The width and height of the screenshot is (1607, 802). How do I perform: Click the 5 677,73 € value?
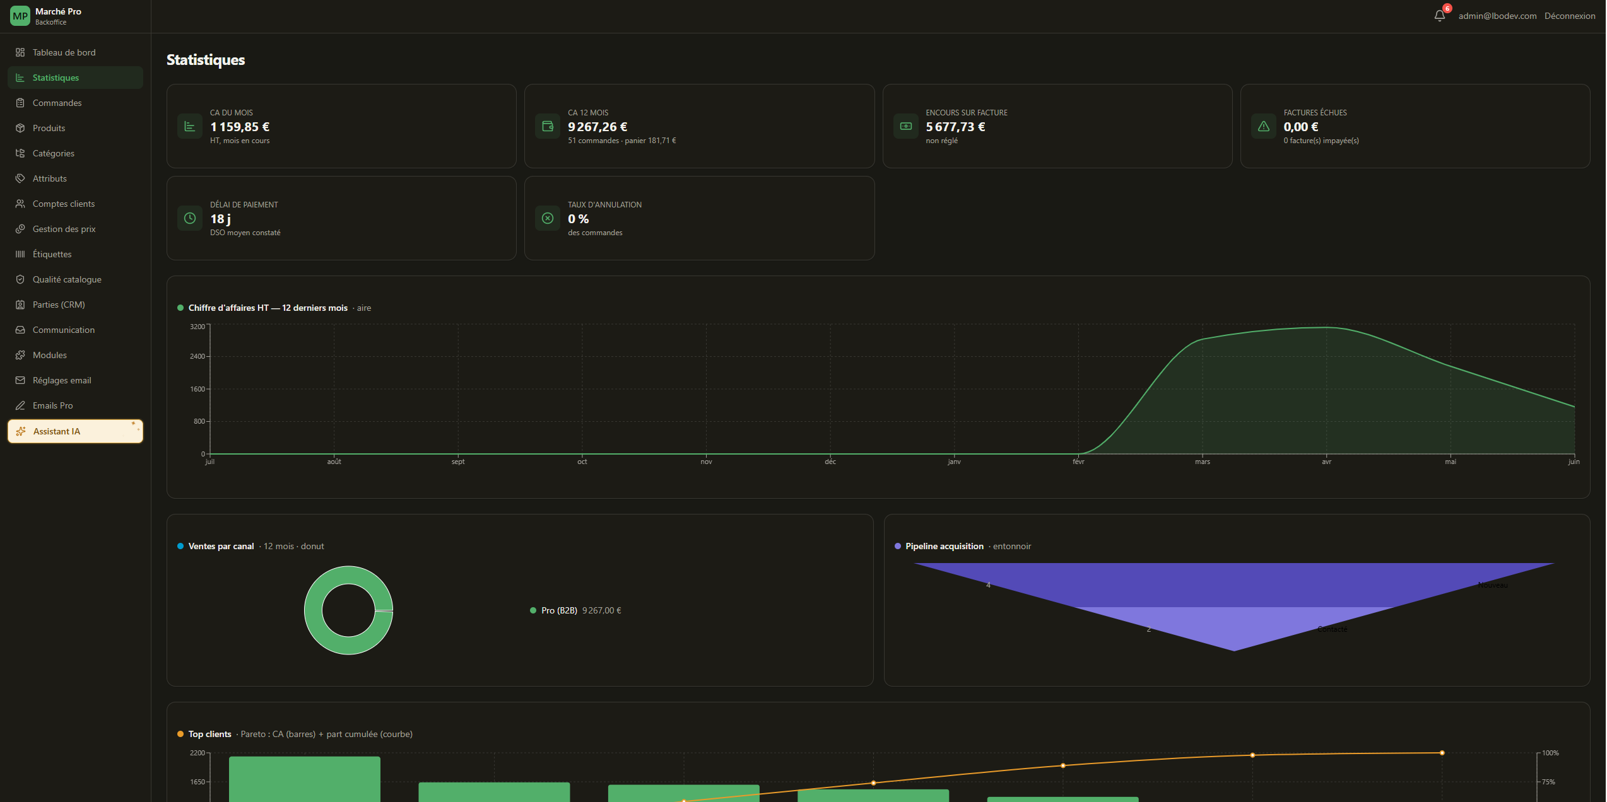tap(955, 127)
